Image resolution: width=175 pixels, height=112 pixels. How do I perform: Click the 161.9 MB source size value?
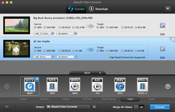[x=80, y=27]
